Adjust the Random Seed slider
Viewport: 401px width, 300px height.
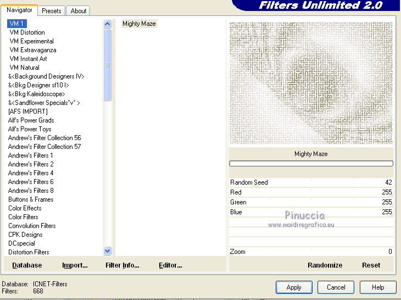click(311, 182)
